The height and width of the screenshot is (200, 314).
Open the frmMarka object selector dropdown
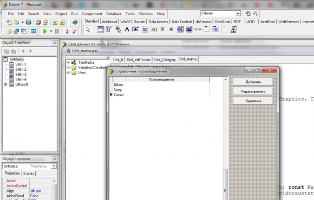[54, 166]
